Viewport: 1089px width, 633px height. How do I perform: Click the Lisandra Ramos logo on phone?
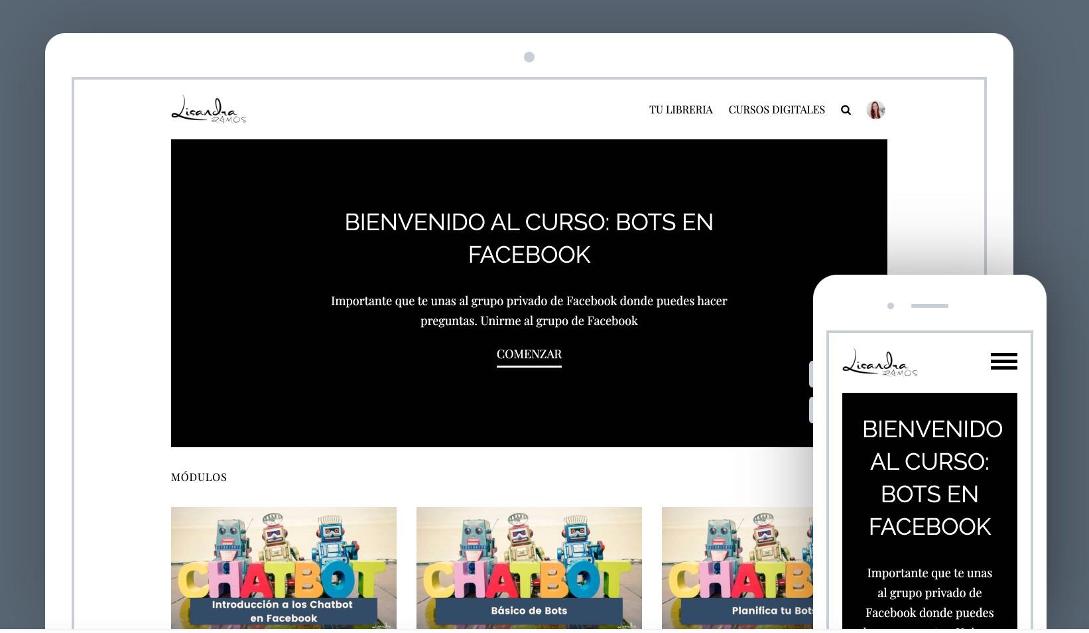click(x=880, y=363)
